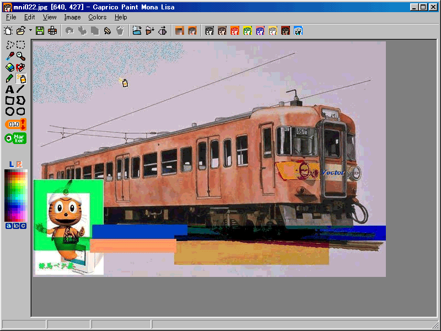Click palette button 'a' below swatches
The width and height of the screenshot is (441, 331).
8,226
